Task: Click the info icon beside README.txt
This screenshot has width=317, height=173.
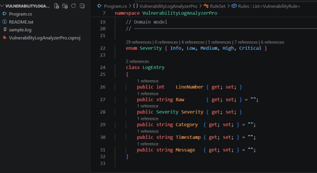Action: coord(4,22)
